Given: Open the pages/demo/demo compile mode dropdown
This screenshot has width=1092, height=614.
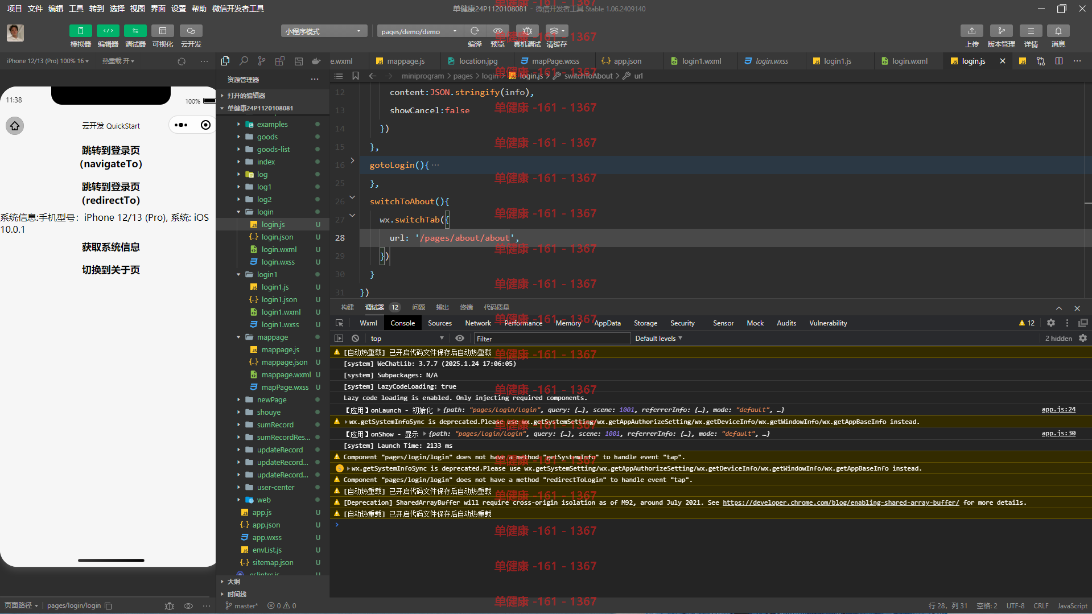Looking at the screenshot, I should point(420,31).
